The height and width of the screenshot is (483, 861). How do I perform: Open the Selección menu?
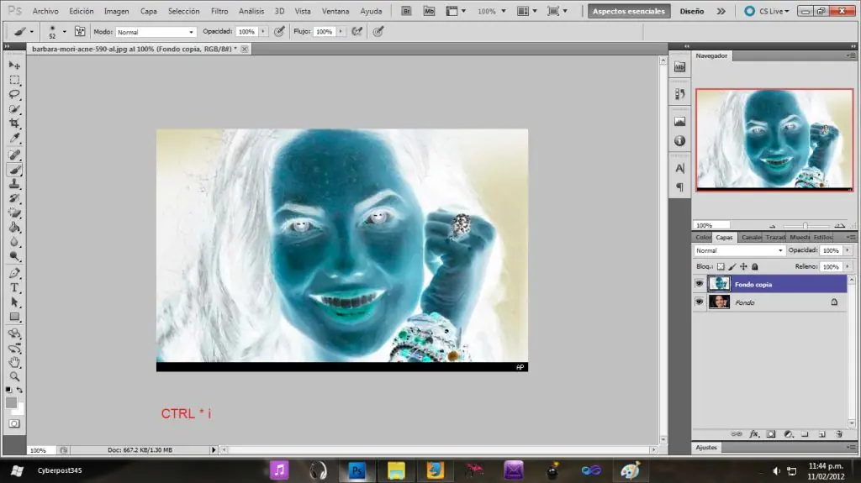point(184,11)
